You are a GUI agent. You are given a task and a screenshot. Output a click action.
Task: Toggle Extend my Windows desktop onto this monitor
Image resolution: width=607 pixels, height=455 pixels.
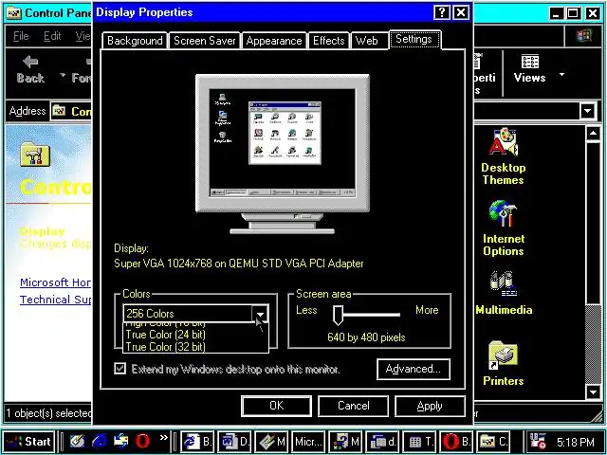tap(120, 369)
